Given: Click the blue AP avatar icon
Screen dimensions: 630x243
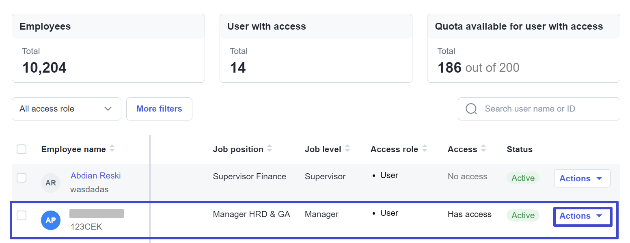Looking at the screenshot, I should (x=51, y=220).
